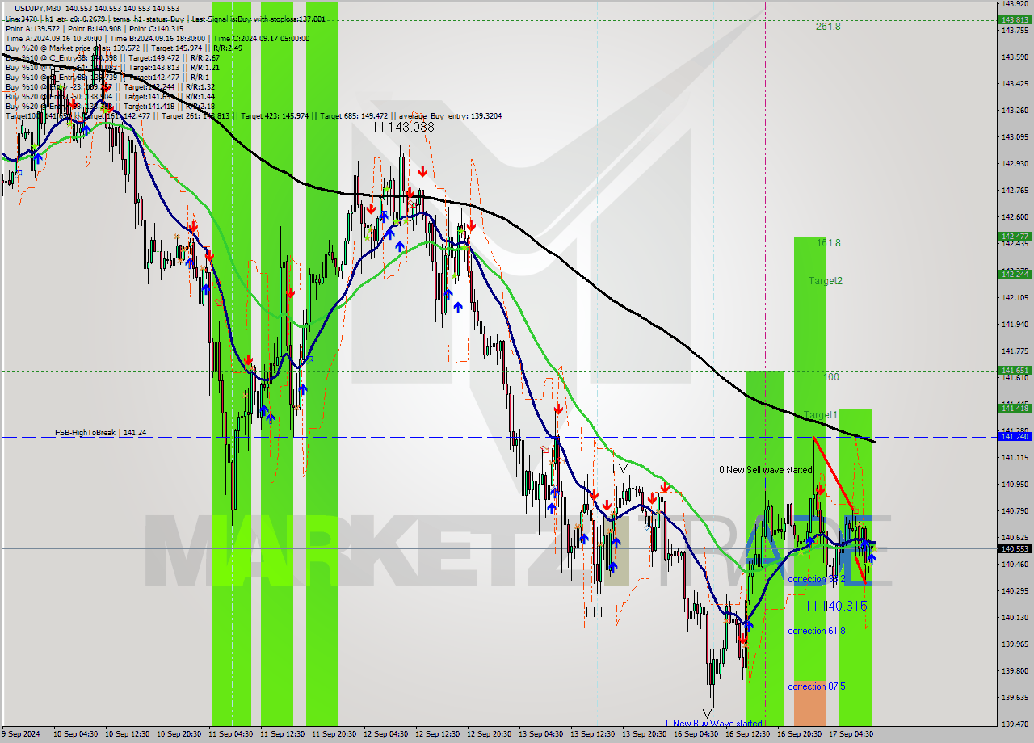This screenshot has height=743, width=1034.
Task: Click the current price 140.553 tag
Action: click(1015, 548)
